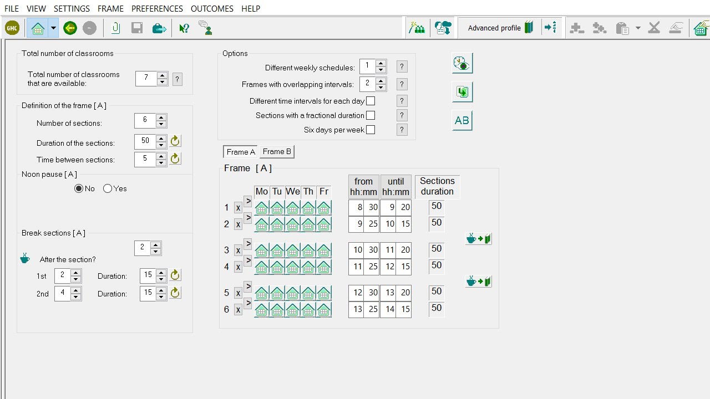Enable Different time intervals for each day
This screenshot has width=710, height=399.
(x=371, y=101)
